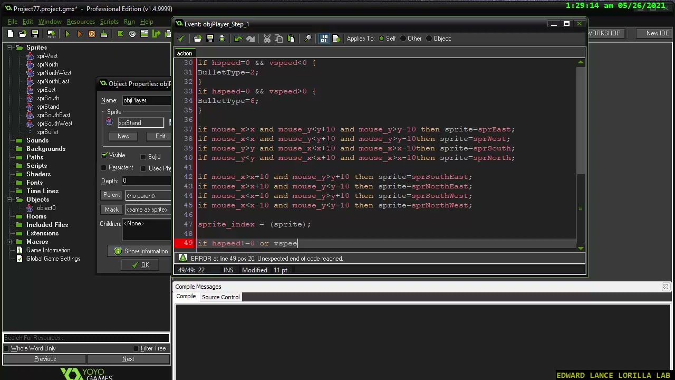Click the Mask button
Screen dimensions: 675x380
[111, 209]
